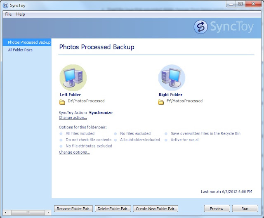Click the F:\Photos Processed path text
The image size is (264, 218).
coord(184,101)
